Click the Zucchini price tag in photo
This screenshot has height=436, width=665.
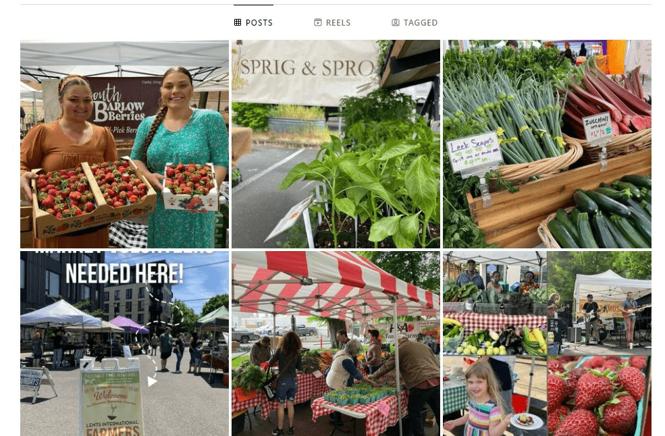point(598,126)
